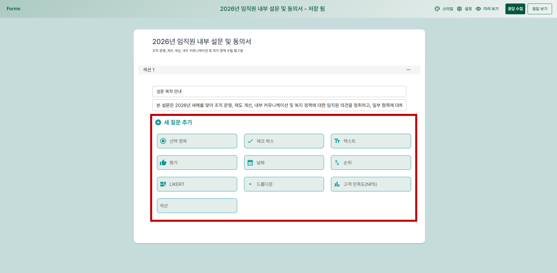Click the caret icon on 드롭다운
This screenshot has width=557, height=273.
(250, 184)
